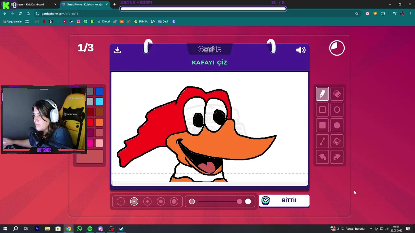Image resolution: width=415 pixels, height=233 pixels.
Task: Select the second brush thickness
Action: [x=134, y=202]
